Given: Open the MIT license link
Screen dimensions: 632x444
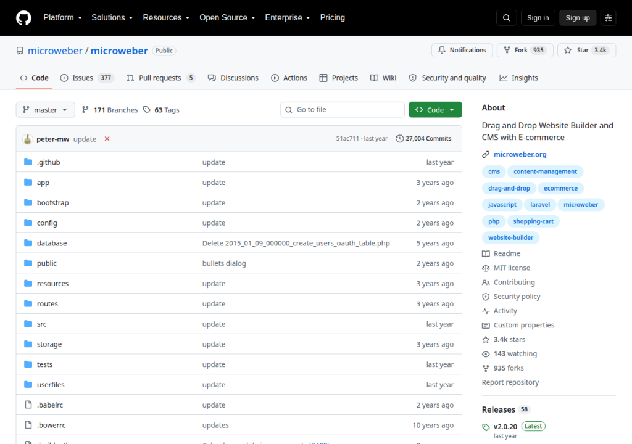Looking at the screenshot, I should point(506,268).
